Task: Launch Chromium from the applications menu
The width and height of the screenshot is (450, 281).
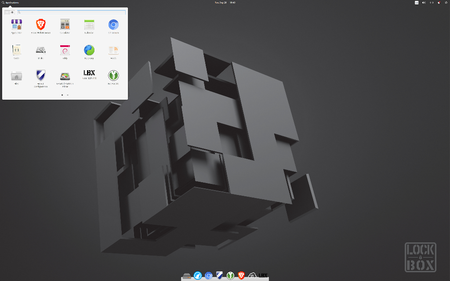Action: 113,25
